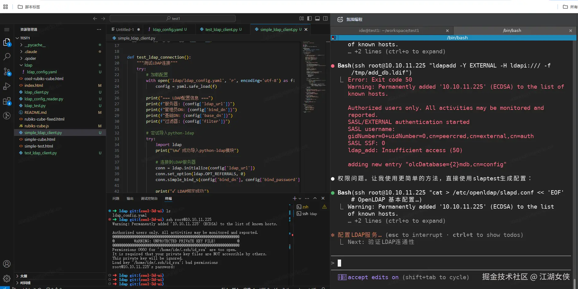Click the new terminal plus icon
The width and height of the screenshot is (578, 289).
coord(295,198)
